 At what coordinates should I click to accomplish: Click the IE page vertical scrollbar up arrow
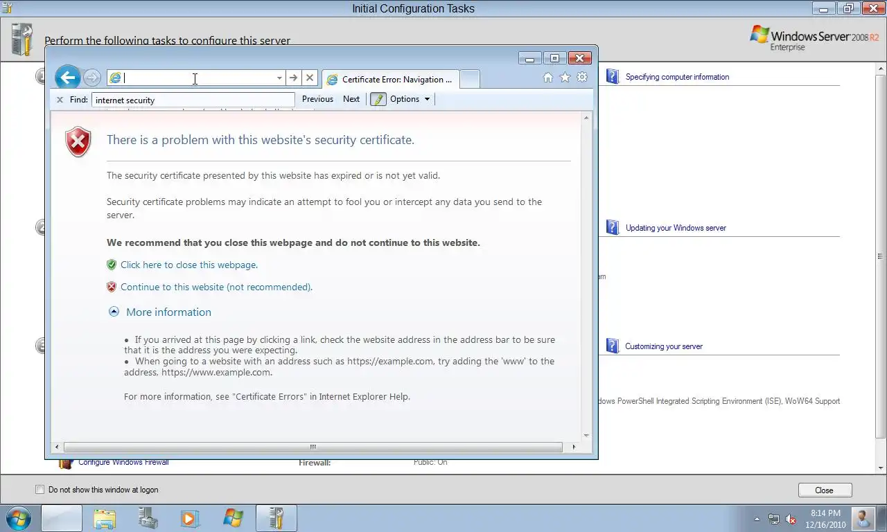click(x=587, y=118)
